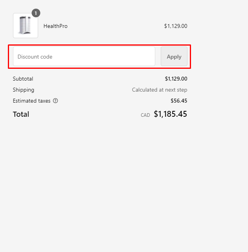Click the $1,185.45 total amount
Viewport: 248px width, 252px height.
(x=170, y=114)
